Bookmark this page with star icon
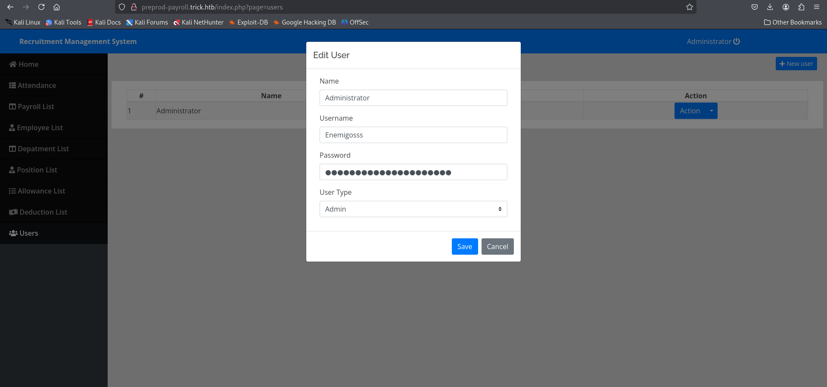The width and height of the screenshot is (827, 387). point(690,7)
